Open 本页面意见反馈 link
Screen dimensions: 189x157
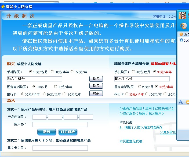(131, 141)
